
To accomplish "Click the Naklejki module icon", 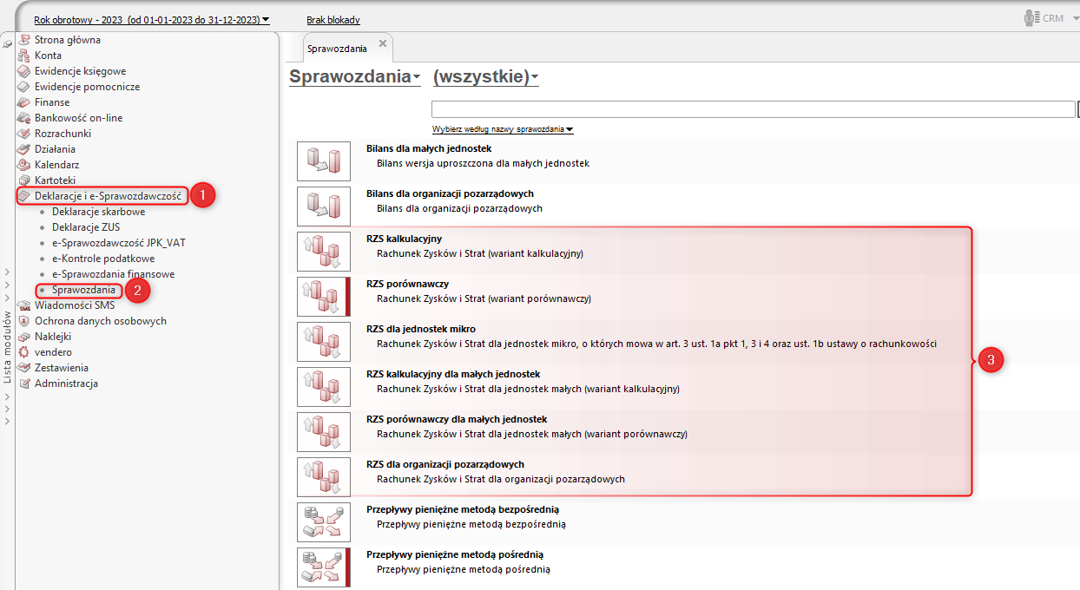I will (24, 337).
